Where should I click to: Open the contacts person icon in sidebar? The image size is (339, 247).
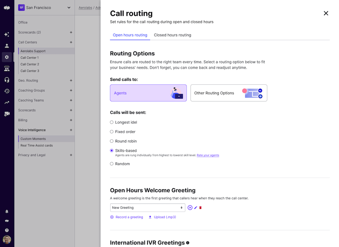(7, 46)
